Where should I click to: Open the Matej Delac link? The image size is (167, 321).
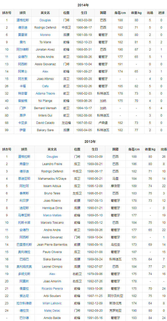tap(52, 311)
